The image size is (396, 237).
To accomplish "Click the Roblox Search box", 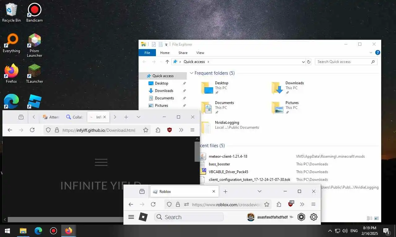I will click(189, 217).
